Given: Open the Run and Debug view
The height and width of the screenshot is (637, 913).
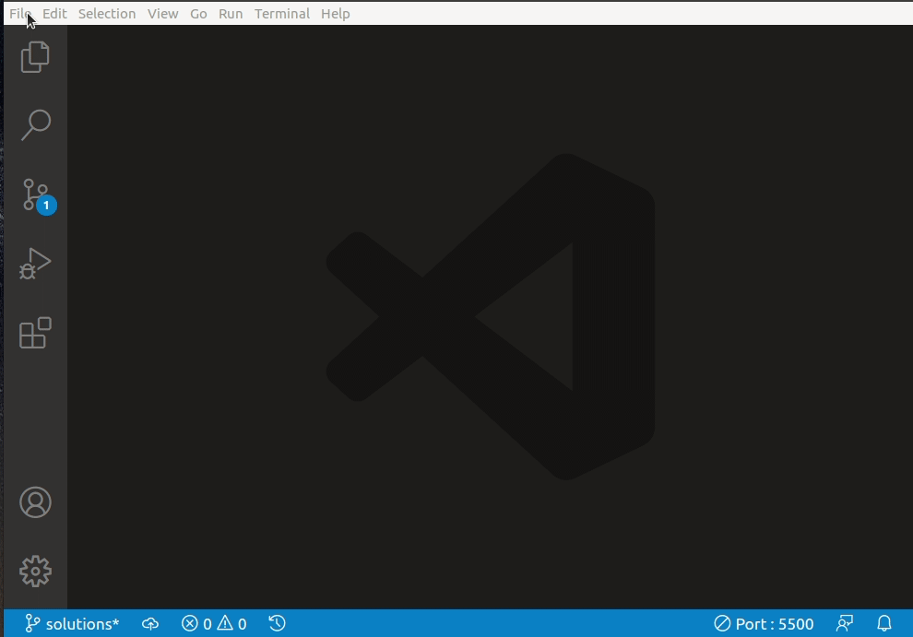Looking at the screenshot, I should [35, 264].
